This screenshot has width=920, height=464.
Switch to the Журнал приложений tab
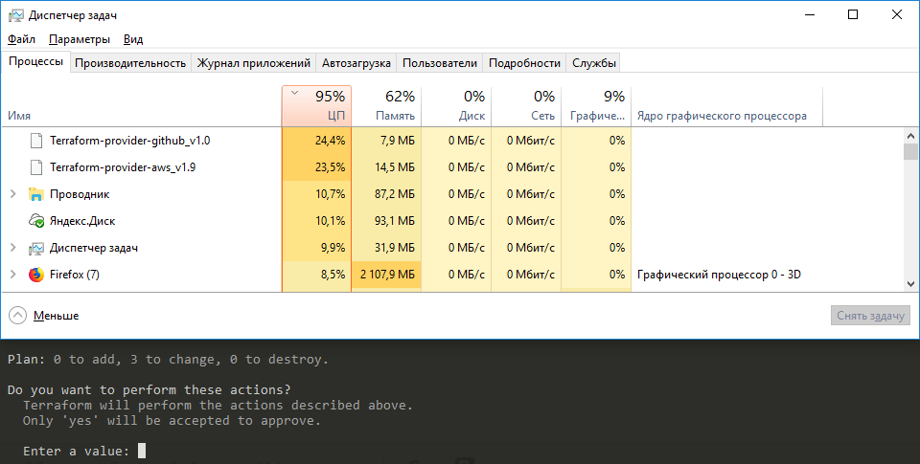click(x=253, y=63)
